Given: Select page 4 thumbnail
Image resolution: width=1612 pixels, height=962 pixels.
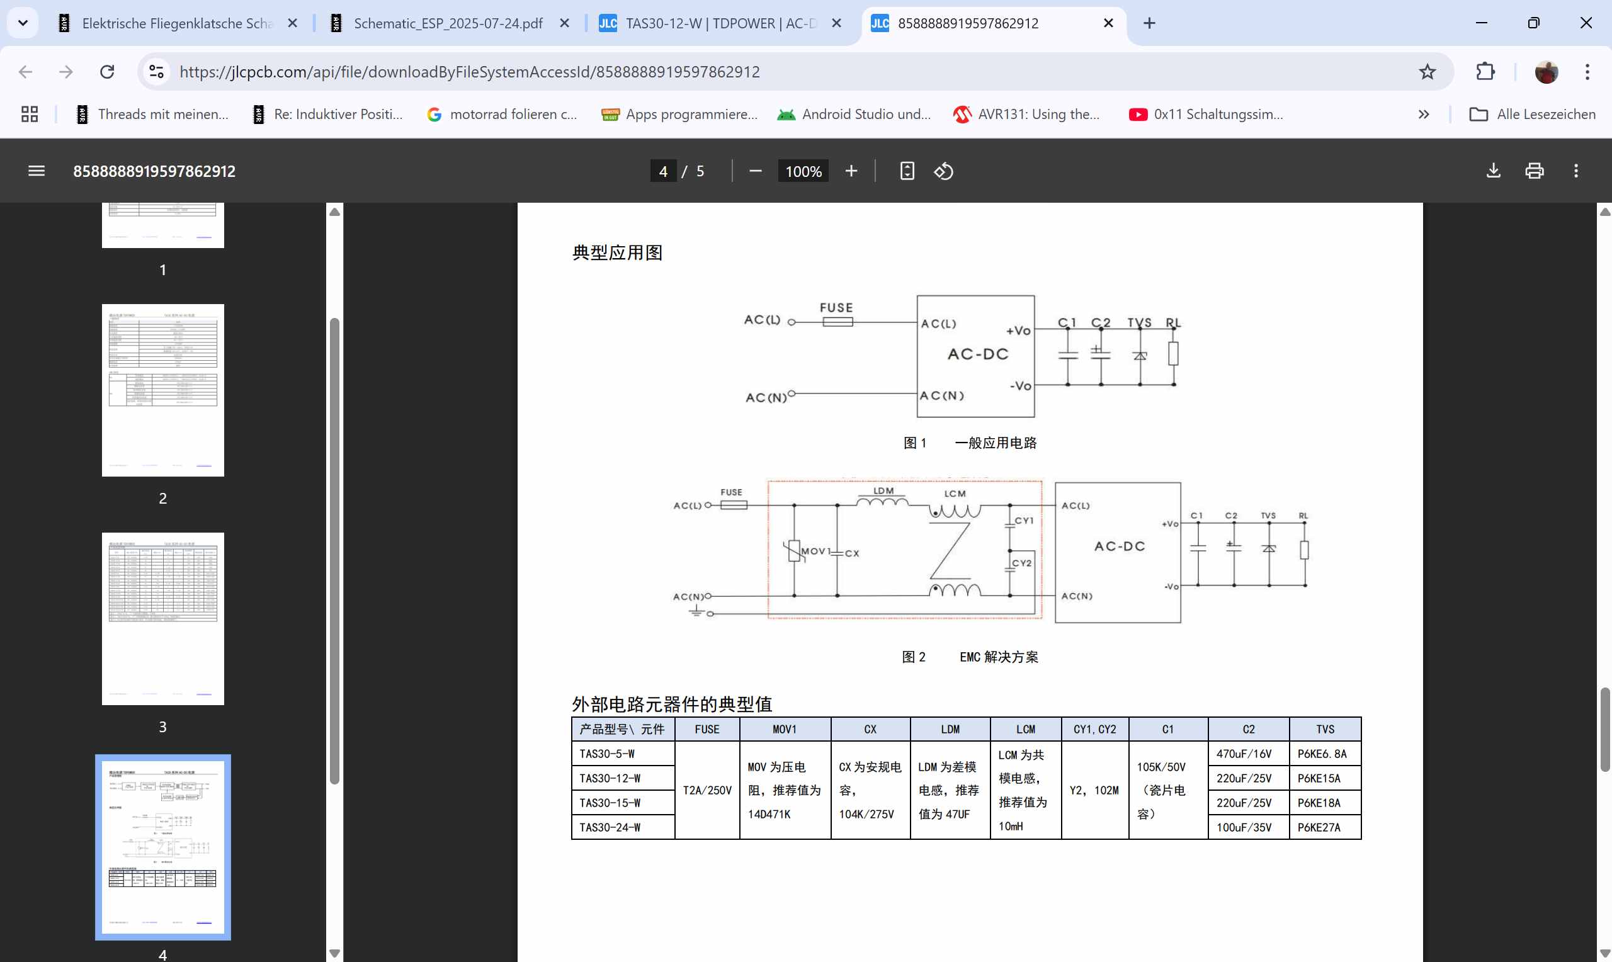Looking at the screenshot, I should (162, 847).
